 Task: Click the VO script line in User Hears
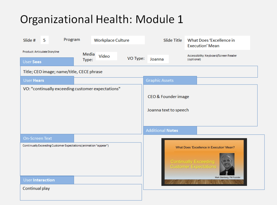pos(72,89)
